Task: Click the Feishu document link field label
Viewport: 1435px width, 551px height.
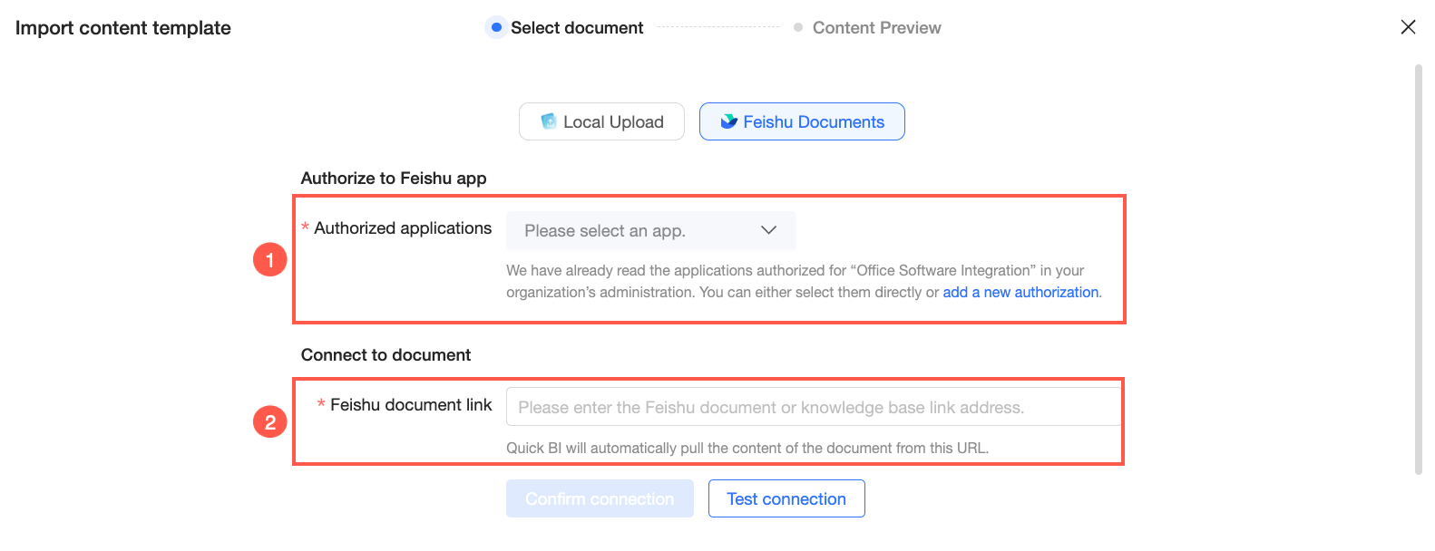Action: tap(411, 405)
